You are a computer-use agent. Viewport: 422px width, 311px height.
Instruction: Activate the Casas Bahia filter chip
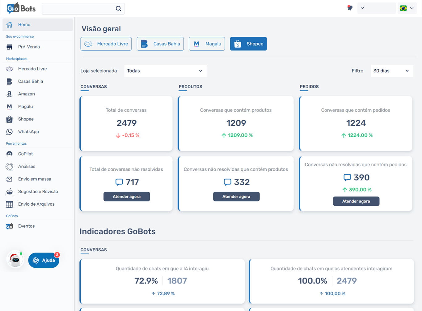pyautogui.click(x=160, y=44)
